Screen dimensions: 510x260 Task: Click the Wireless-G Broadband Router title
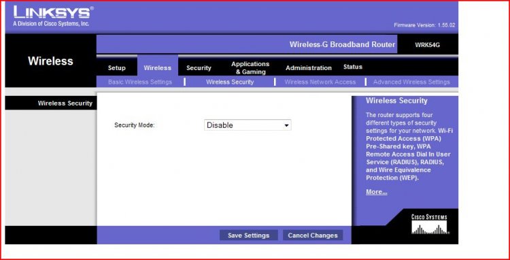(x=342, y=44)
